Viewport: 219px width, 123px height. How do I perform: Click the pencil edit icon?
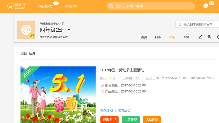point(200,37)
